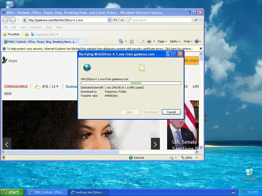Click the Live Search magnifier button

tap(196, 20)
